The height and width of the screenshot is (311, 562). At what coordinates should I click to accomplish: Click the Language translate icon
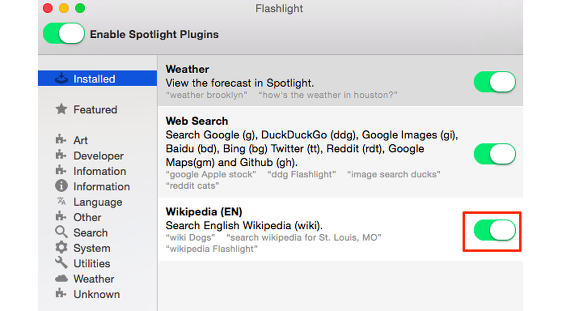61,202
